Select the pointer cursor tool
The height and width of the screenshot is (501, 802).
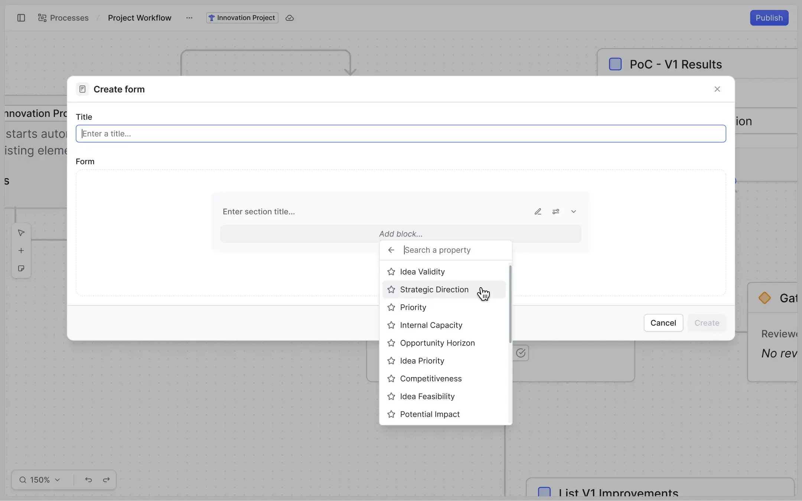point(21,233)
